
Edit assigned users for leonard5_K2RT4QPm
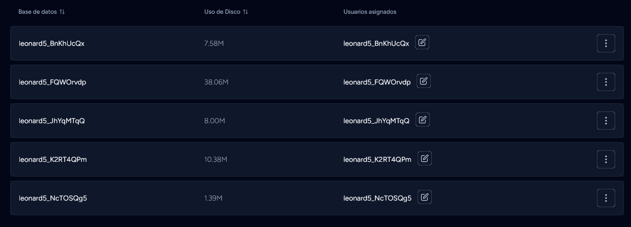click(424, 159)
